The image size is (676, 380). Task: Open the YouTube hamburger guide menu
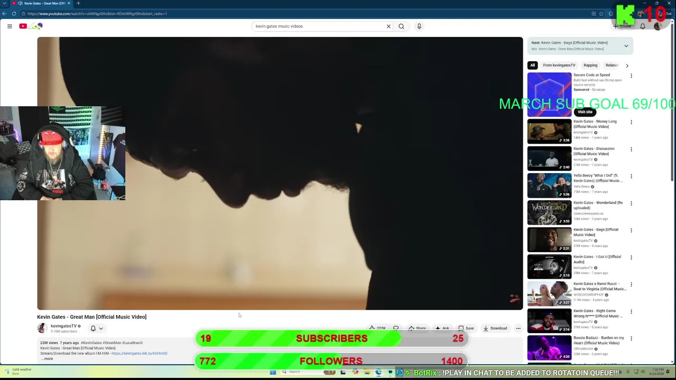pos(10,26)
